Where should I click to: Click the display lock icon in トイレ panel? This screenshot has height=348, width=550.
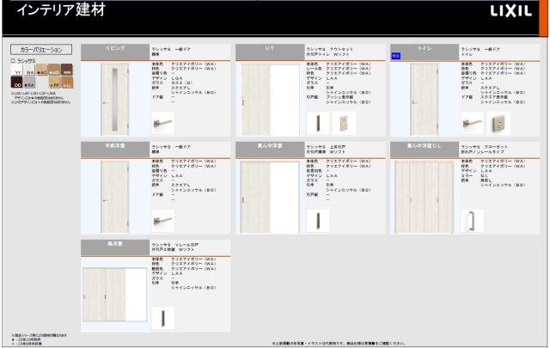[x=498, y=124]
